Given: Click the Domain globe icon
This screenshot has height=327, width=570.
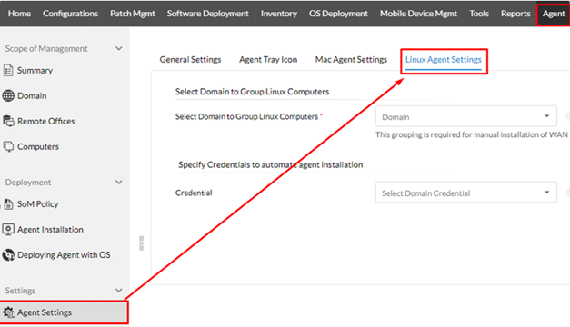Looking at the screenshot, I should 8,95.
